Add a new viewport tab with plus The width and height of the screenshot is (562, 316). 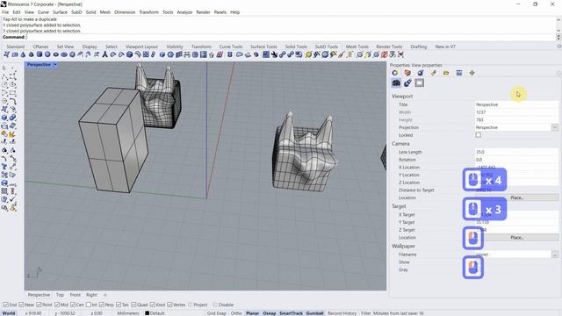[x=105, y=295]
